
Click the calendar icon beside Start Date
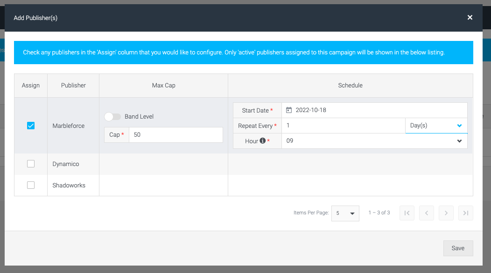tap(289, 110)
